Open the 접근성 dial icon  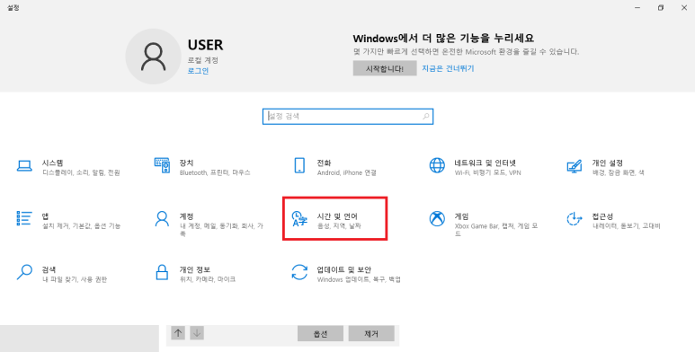point(575,219)
